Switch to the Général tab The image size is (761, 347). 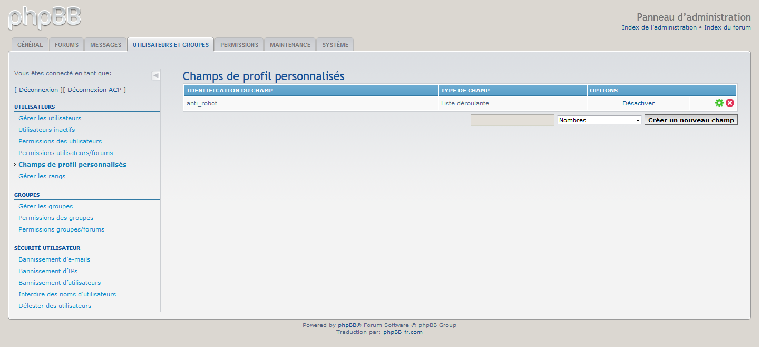[x=30, y=45]
